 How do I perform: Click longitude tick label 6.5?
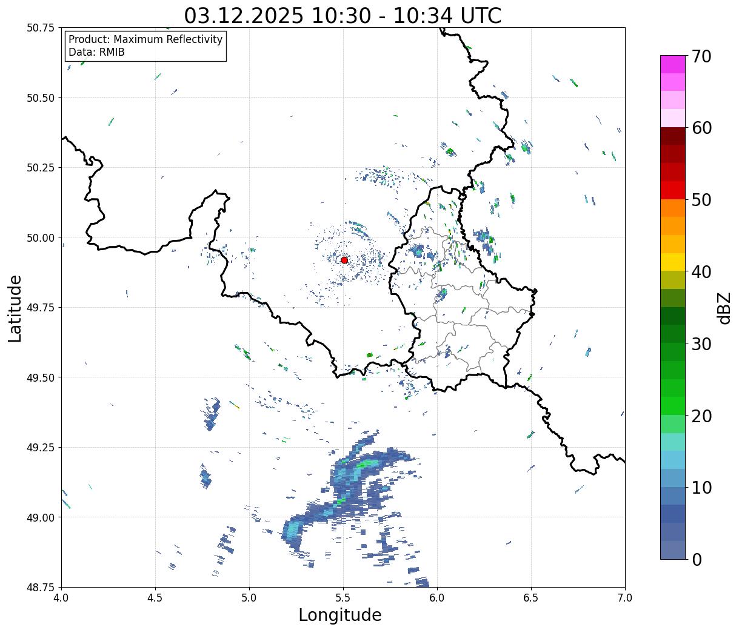tap(531, 598)
